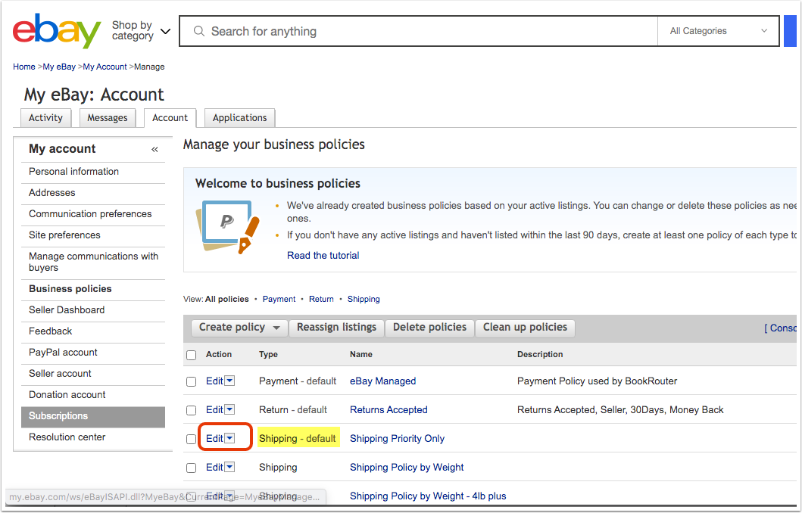Click the search magnifier icon
This screenshot has height=513, width=802.
pyautogui.click(x=199, y=31)
